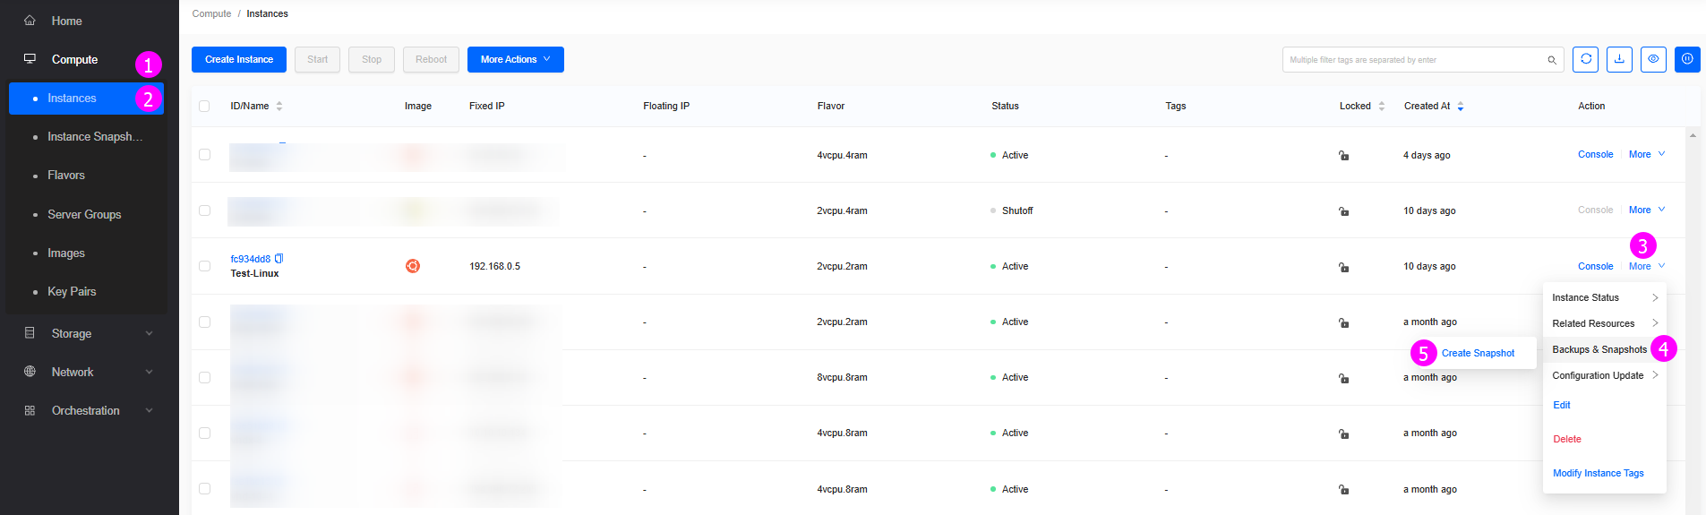Expand the Related Resources submenu
The width and height of the screenshot is (1706, 515).
coord(1604,323)
